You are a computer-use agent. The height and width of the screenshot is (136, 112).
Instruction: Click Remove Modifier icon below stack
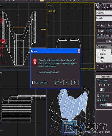coord(109,66)
